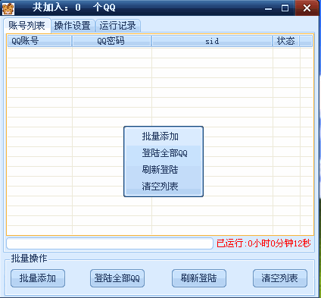Click the QQ密码 column header

[x=111, y=41]
